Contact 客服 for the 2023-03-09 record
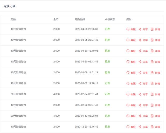 133,73
